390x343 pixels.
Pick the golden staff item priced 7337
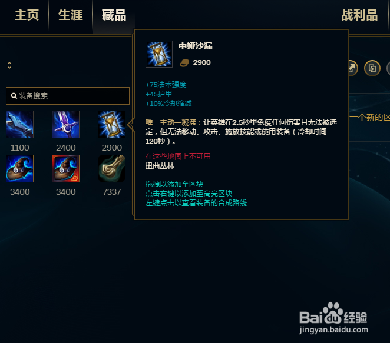coord(111,169)
